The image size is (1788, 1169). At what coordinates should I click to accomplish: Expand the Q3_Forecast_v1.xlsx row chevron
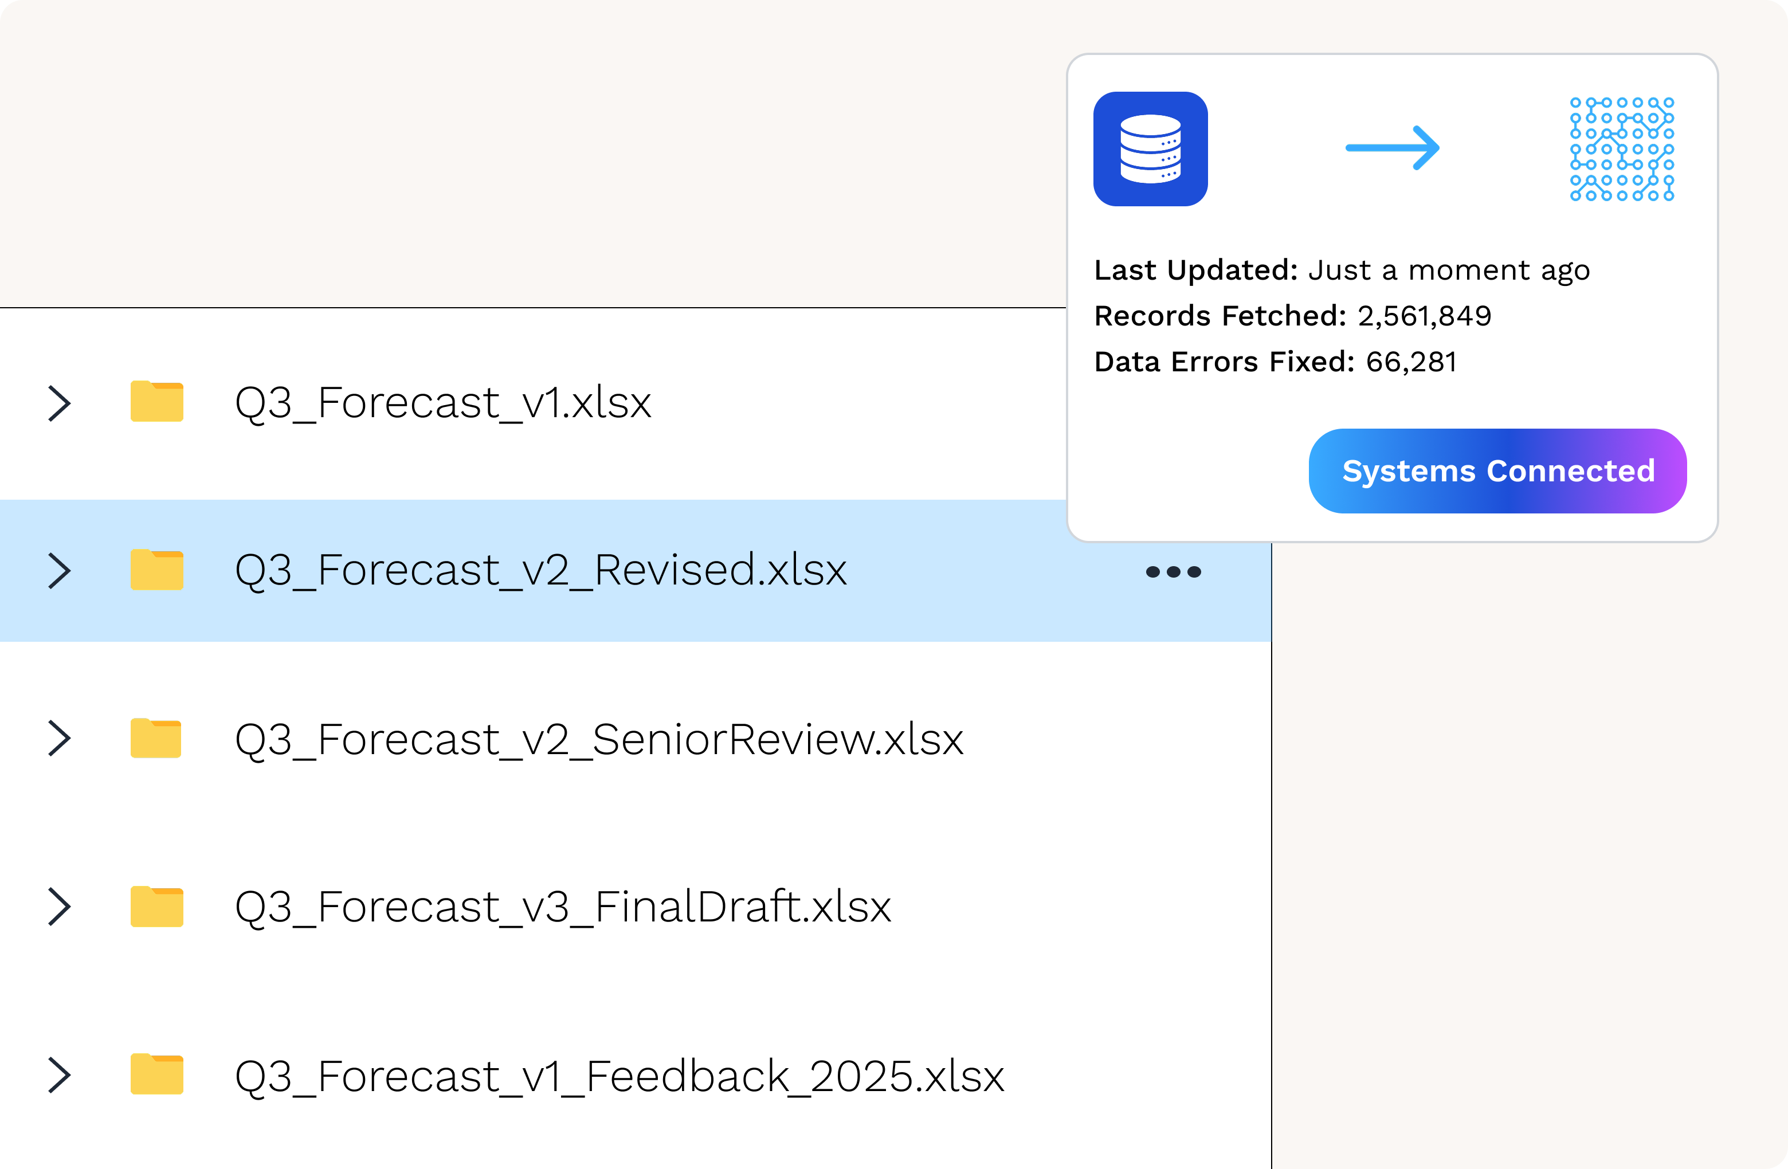[x=60, y=403]
